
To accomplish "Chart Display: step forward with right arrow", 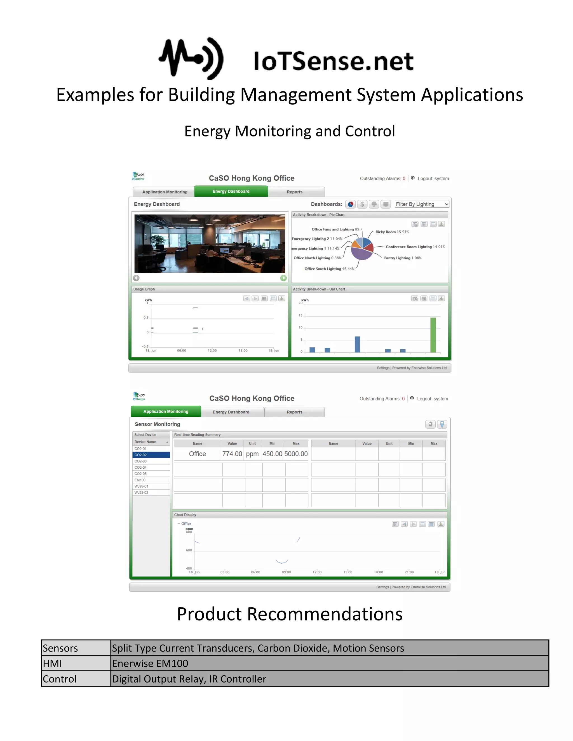I will pyautogui.click(x=414, y=524).
